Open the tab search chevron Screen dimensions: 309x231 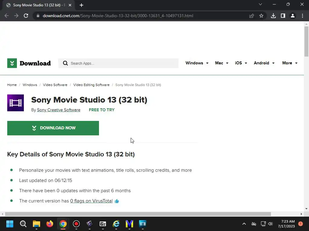[260, 4]
